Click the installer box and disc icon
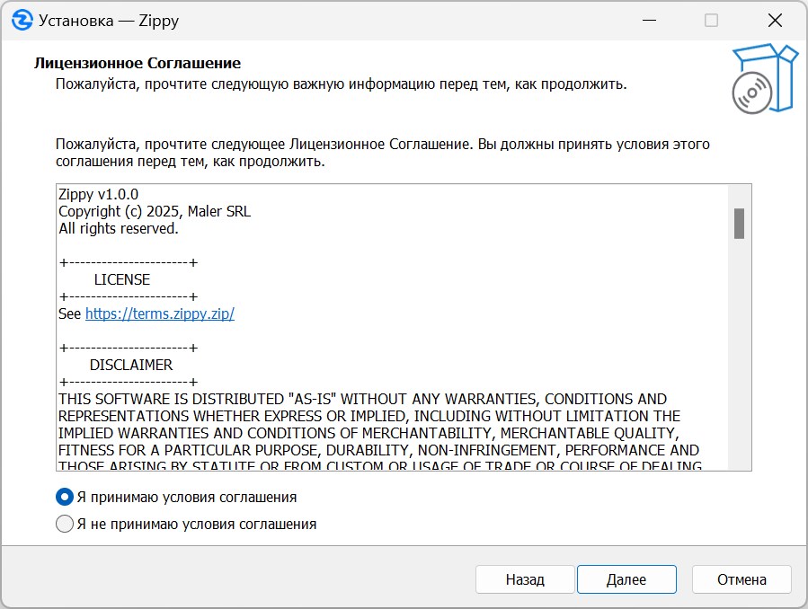The height and width of the screenshot is (609, 808). (764, 79)
